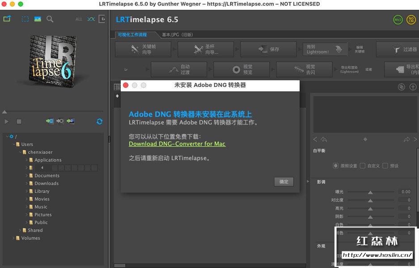Click the Ex icon beside the crossed curves
The height and width of the screenshot is (268, 419).
102,19
